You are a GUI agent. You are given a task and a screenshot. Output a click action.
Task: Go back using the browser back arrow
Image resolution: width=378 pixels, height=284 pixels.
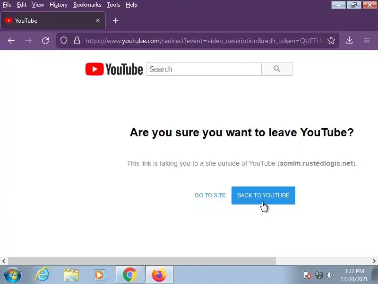coord(11,41)
